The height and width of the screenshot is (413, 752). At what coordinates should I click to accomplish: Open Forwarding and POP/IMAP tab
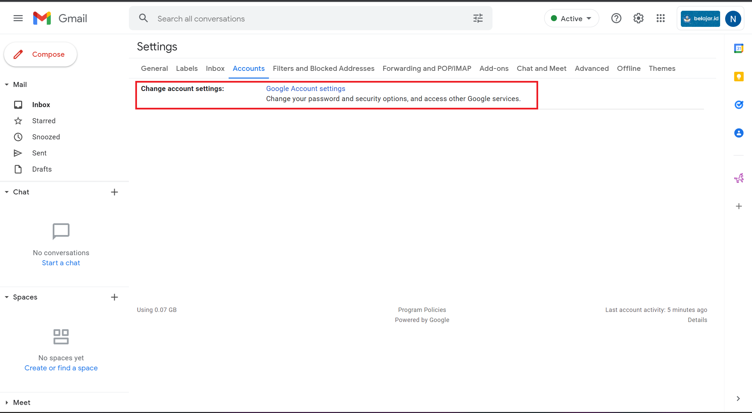coord(427,68)
